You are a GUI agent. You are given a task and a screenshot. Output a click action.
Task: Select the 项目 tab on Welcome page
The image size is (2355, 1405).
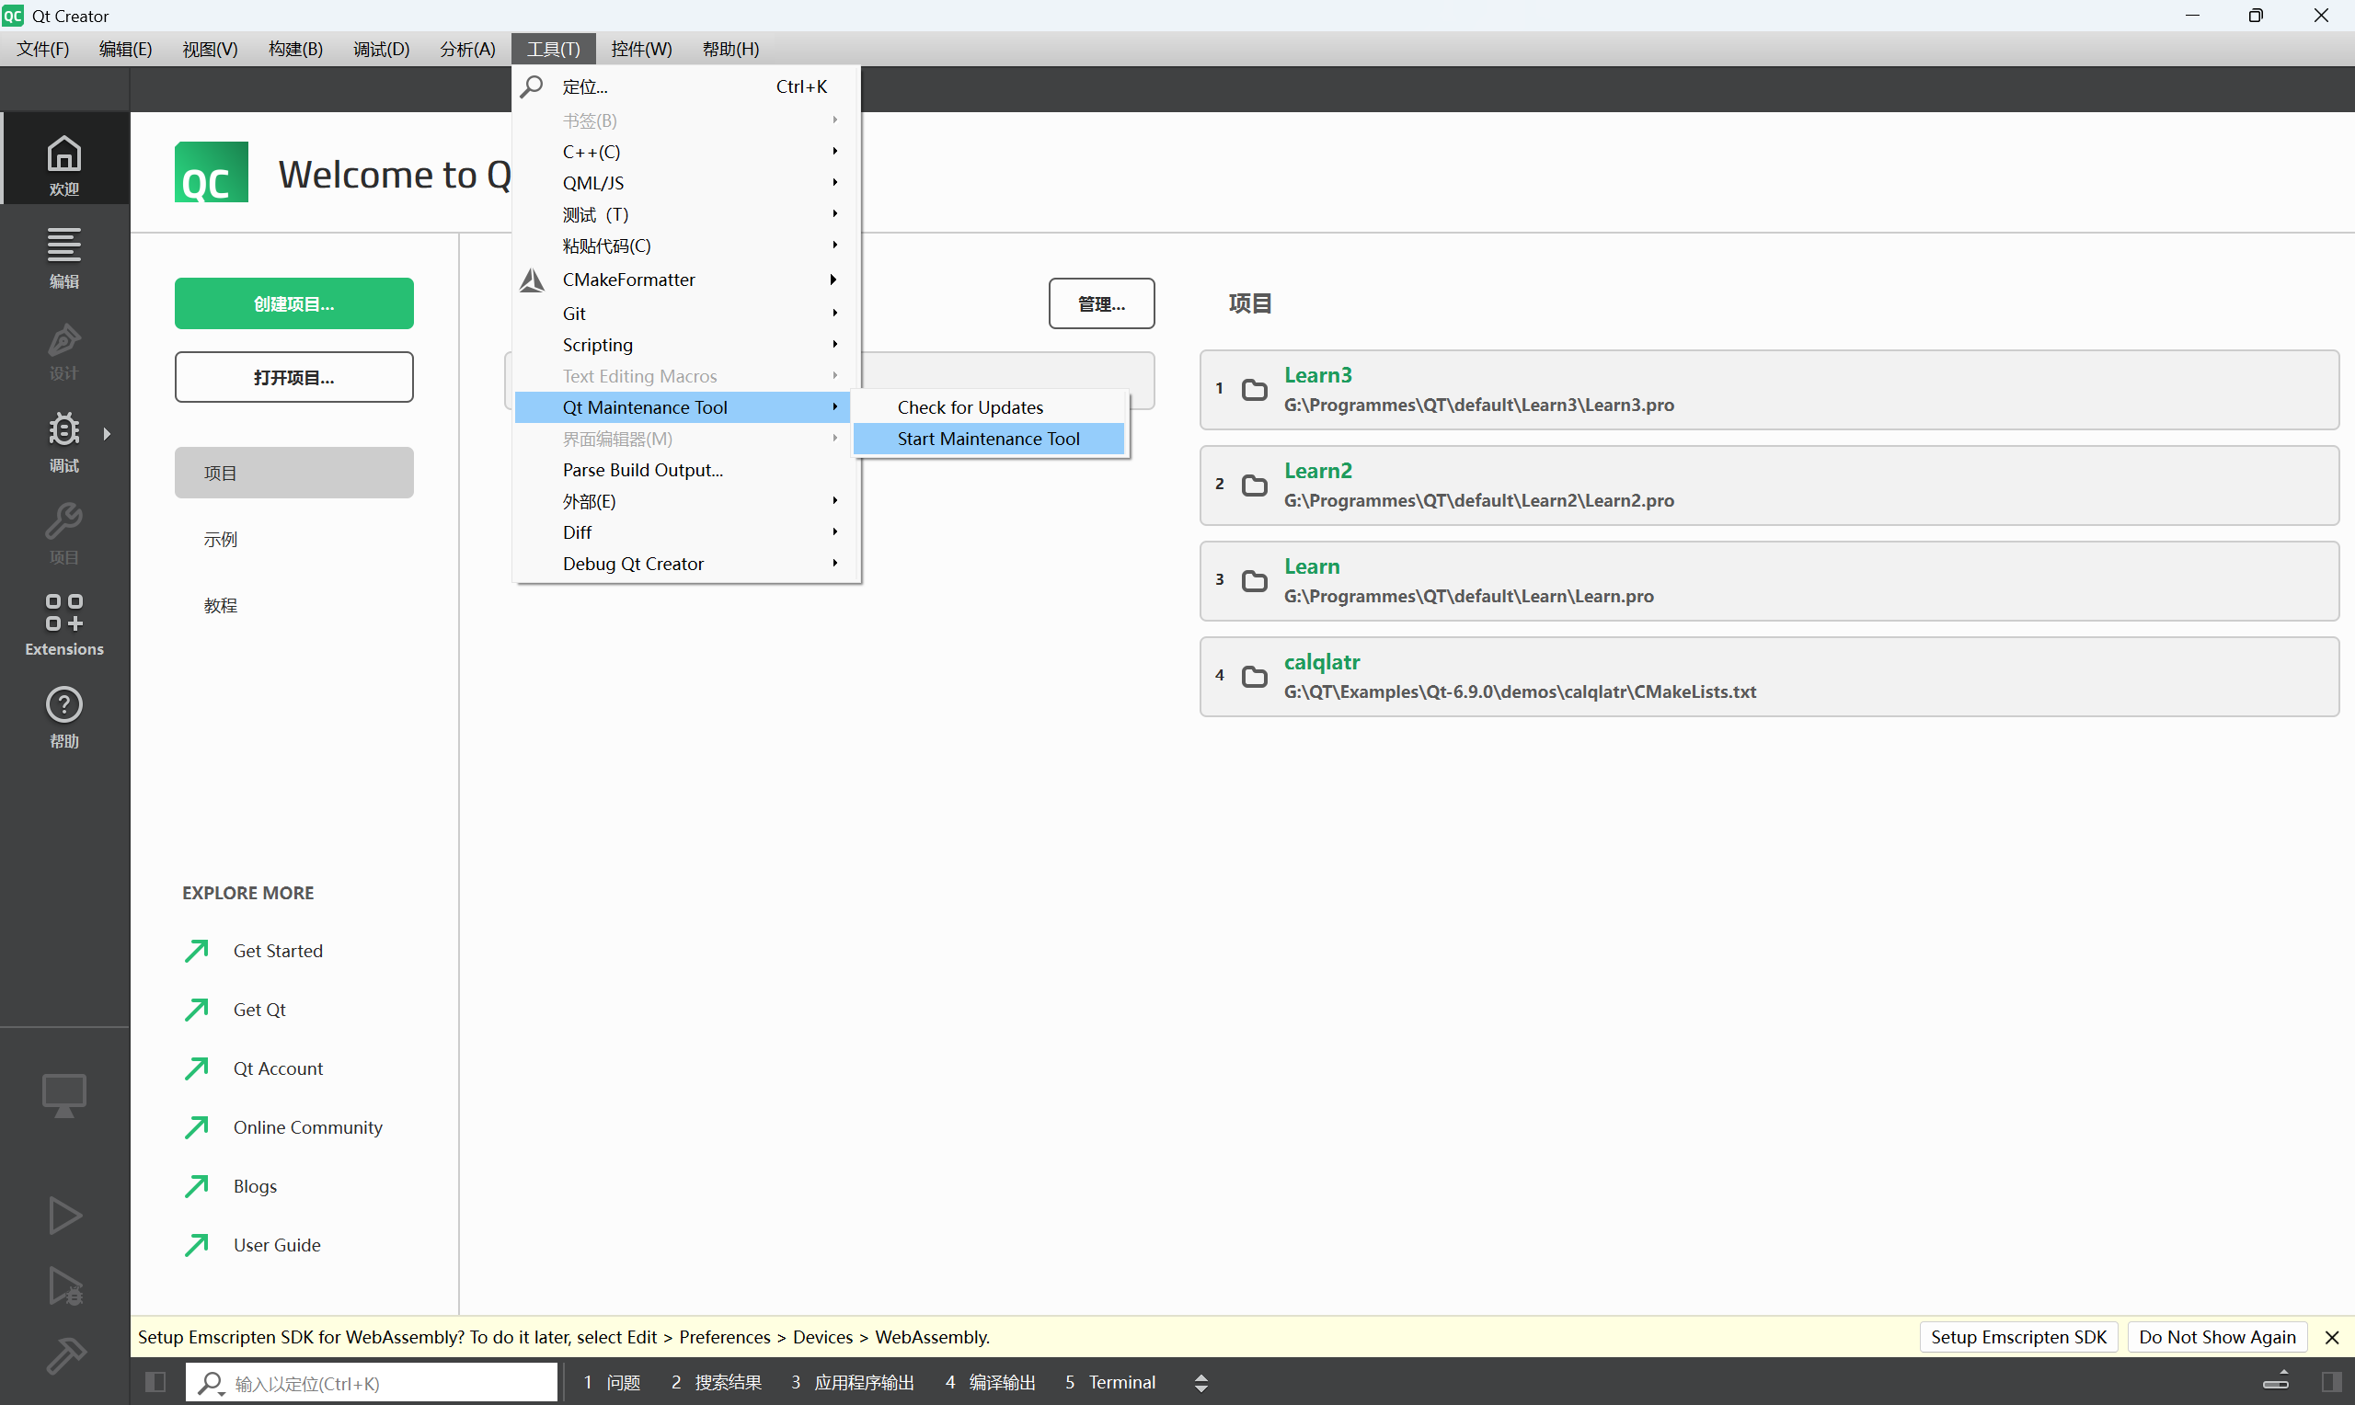pyautogui.click(x=293, y=473)
